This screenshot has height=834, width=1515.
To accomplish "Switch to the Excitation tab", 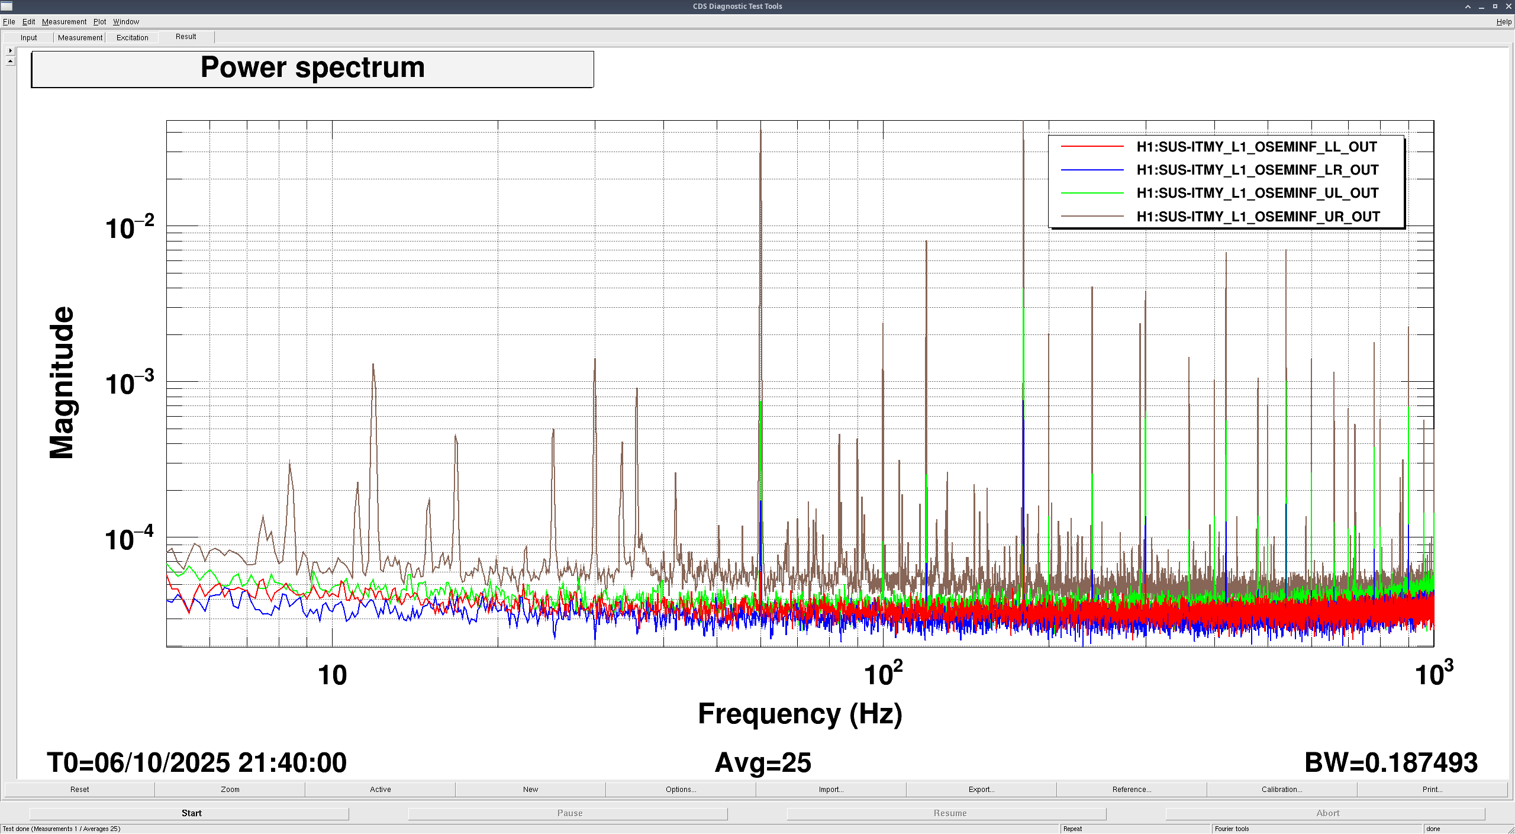I will point(132,37).
